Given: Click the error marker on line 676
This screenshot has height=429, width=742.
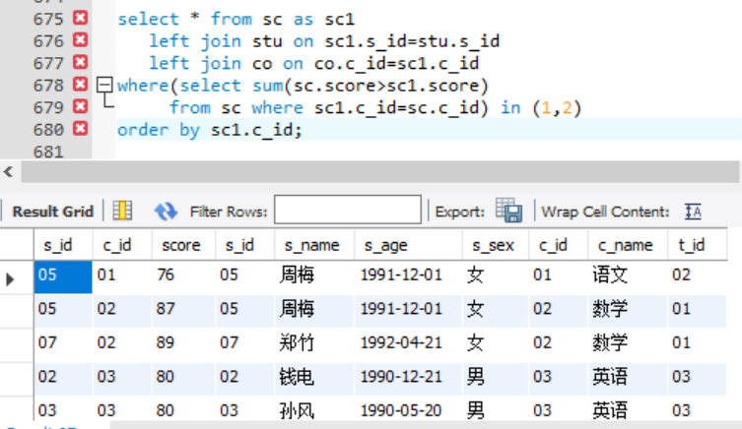Looking at the screenshot, I should tap(80, 40).
